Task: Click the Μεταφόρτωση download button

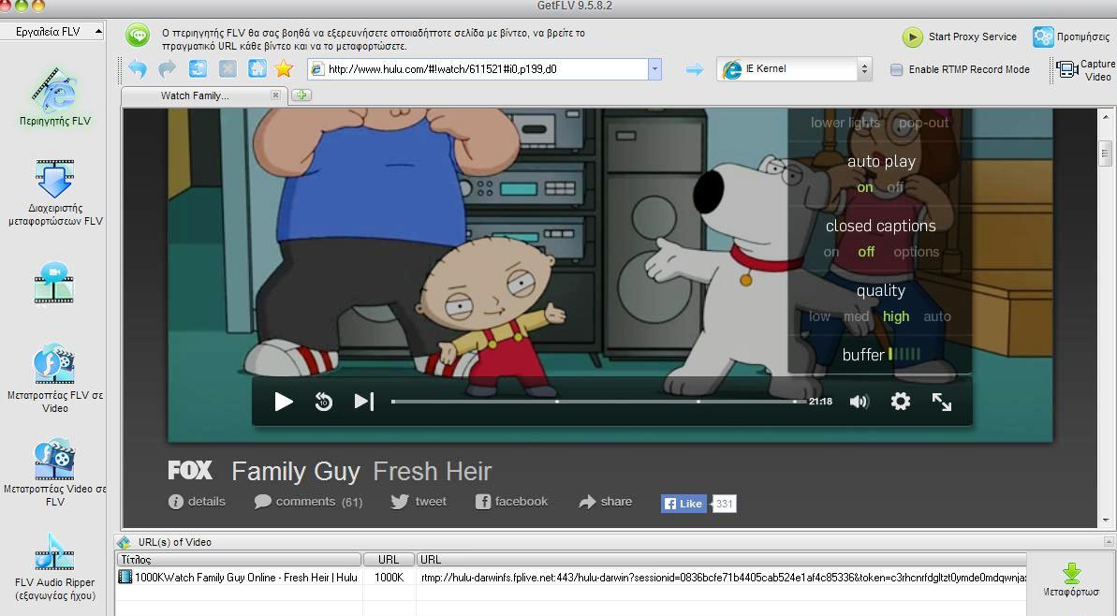Action: point(1072,579)
